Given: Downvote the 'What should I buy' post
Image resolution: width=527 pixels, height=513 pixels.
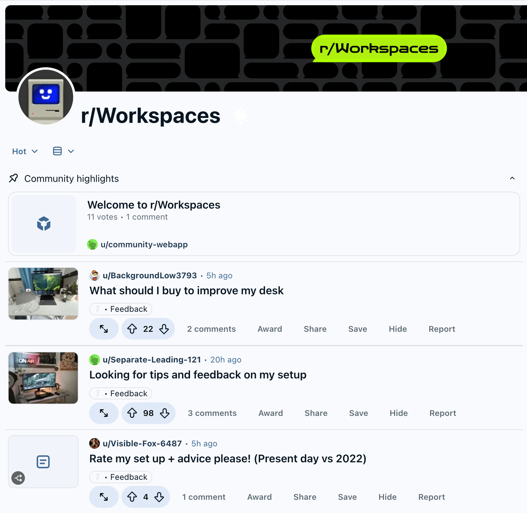Looking at the screenshot, I should coord(164,329).
